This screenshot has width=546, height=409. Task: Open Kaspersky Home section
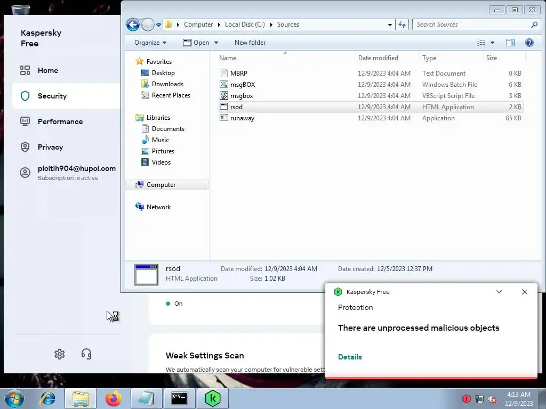click(47, 70)
